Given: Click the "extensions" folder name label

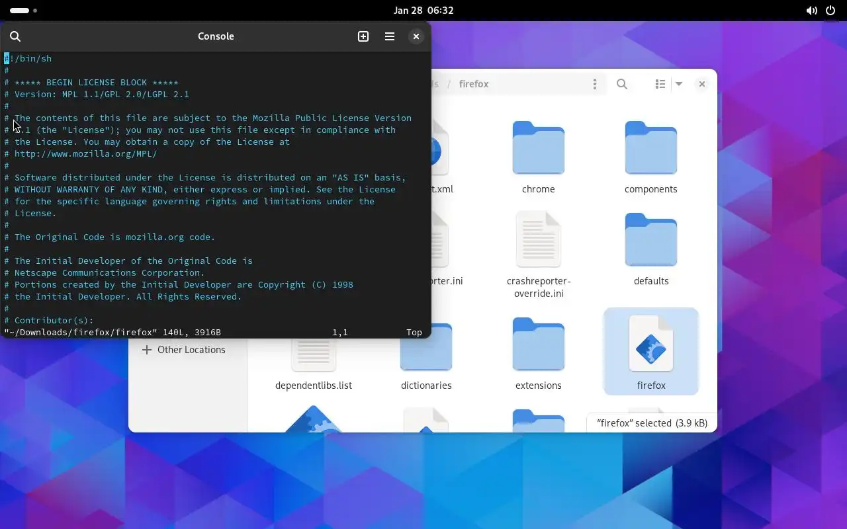Looking at the screenshot, I should click(539, 386).
